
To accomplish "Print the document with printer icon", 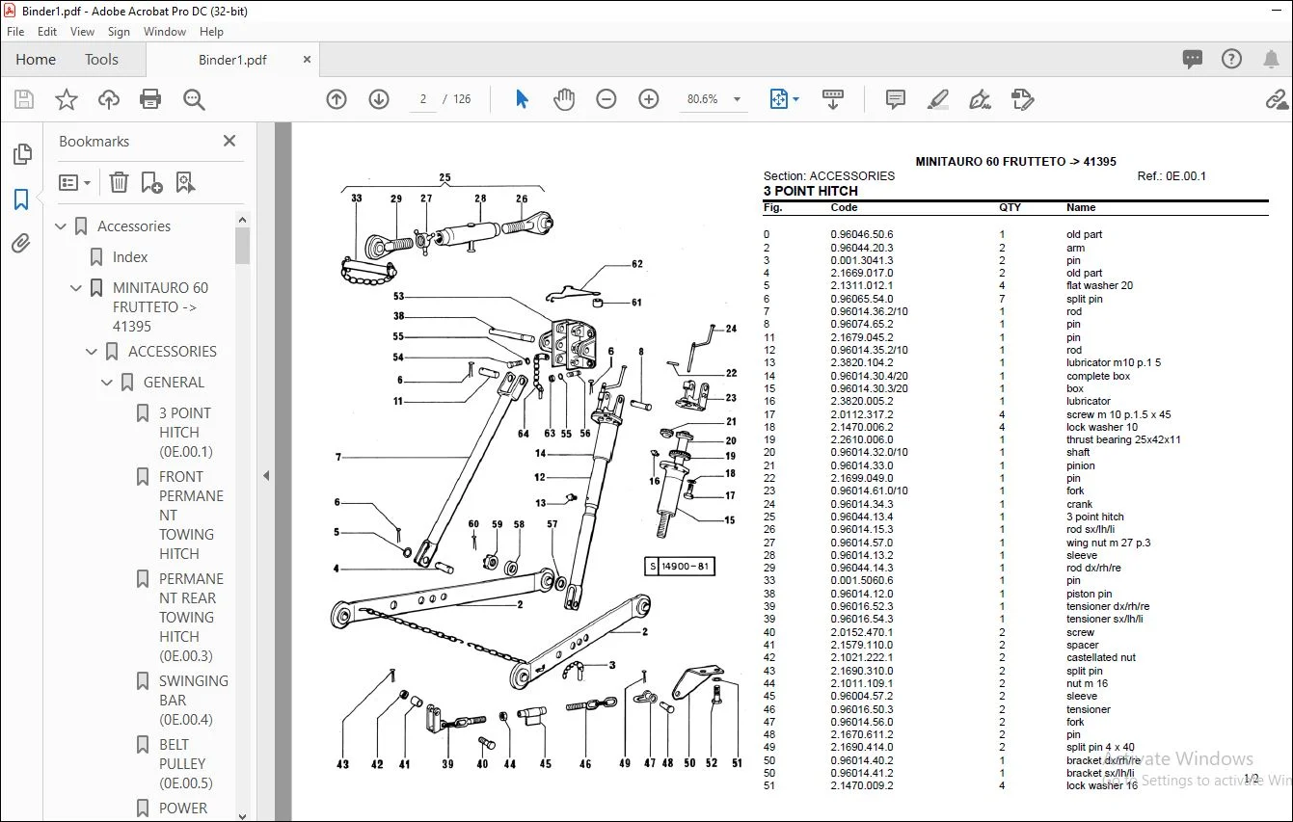I will [x=150, y=99].
